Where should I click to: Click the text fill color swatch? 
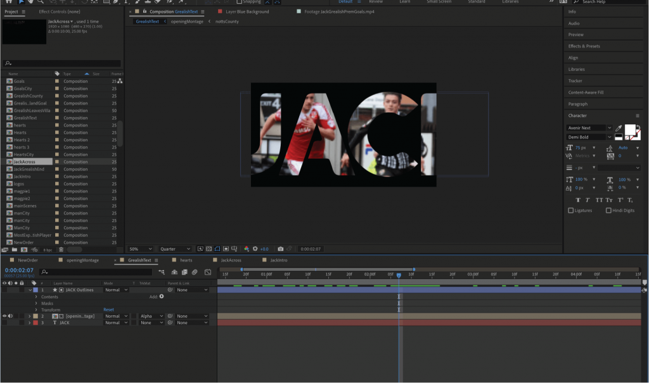(x=630, y=130)
